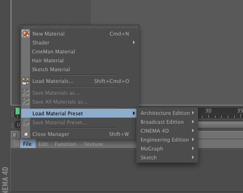Open the Edit menu in Material Manager
The height and width of the screenshot is (193, 243).
tap(43, 144)
